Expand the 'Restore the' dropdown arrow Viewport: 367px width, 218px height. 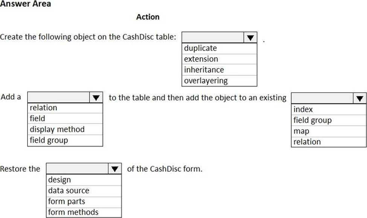[x=115, y=169]
